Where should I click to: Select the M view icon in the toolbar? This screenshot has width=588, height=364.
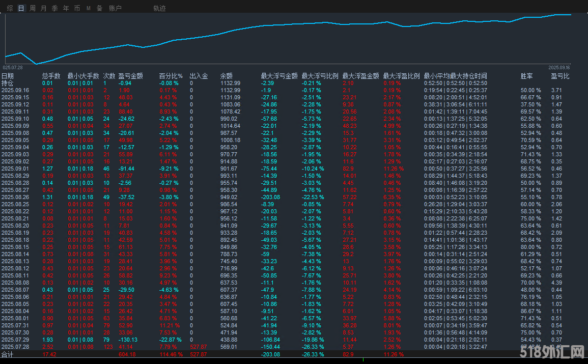coord(88,8)
